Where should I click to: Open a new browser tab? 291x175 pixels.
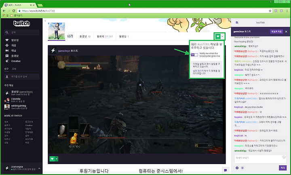(x=40, y=5)
